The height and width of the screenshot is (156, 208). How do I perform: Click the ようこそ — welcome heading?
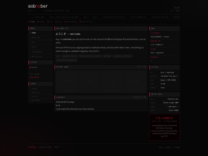click(68, 34)
